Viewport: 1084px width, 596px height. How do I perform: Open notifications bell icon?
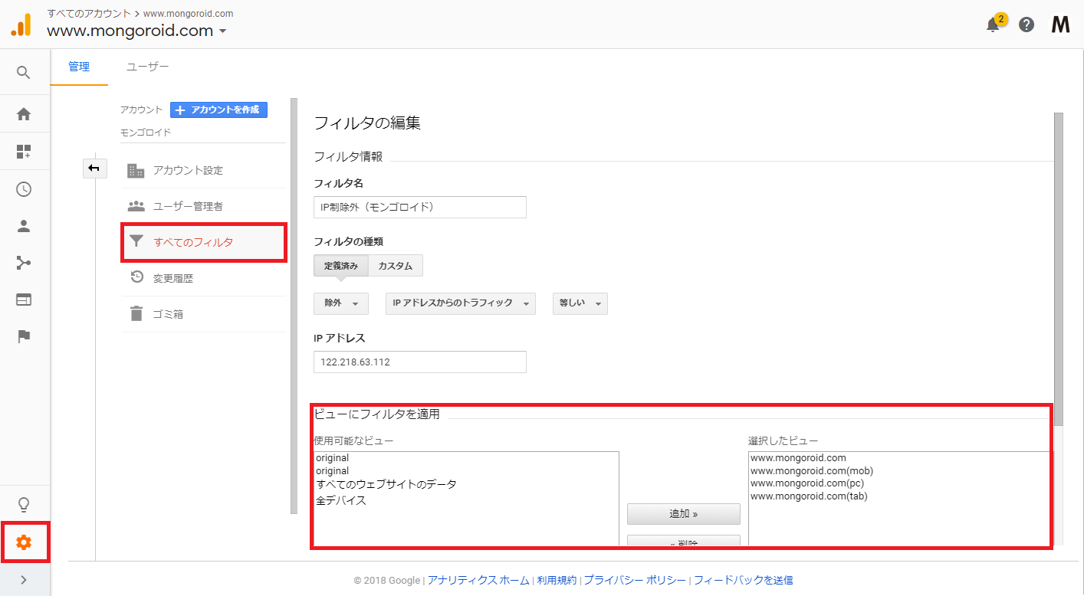pyautogui.click(x=994, y=25)
